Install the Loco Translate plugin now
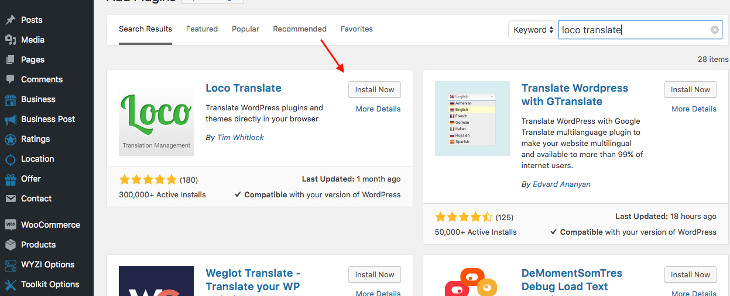This screenshot has width=730, height=296. (x=375, y=89)
